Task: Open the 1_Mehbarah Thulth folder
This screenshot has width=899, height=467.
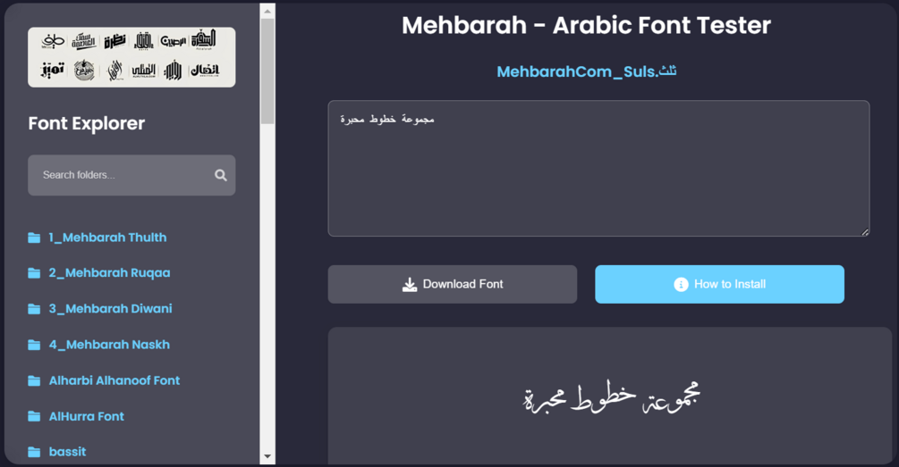Action: (107, 238)
